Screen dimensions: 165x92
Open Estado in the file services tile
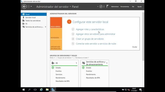pyautogui.click(x=88, y=68)
